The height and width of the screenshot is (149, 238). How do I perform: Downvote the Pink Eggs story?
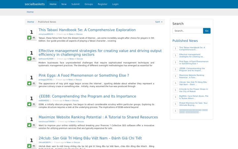pyautogui.click(x=34, y=83)
